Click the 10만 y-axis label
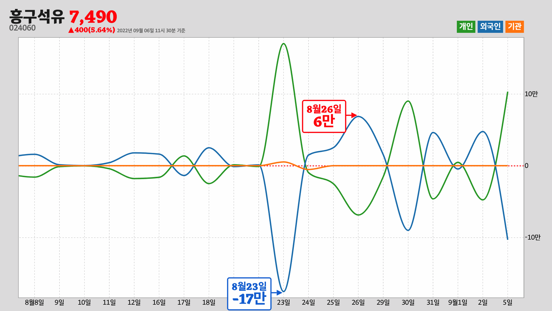This screenshot has width=552, height=311. [531, 94]
